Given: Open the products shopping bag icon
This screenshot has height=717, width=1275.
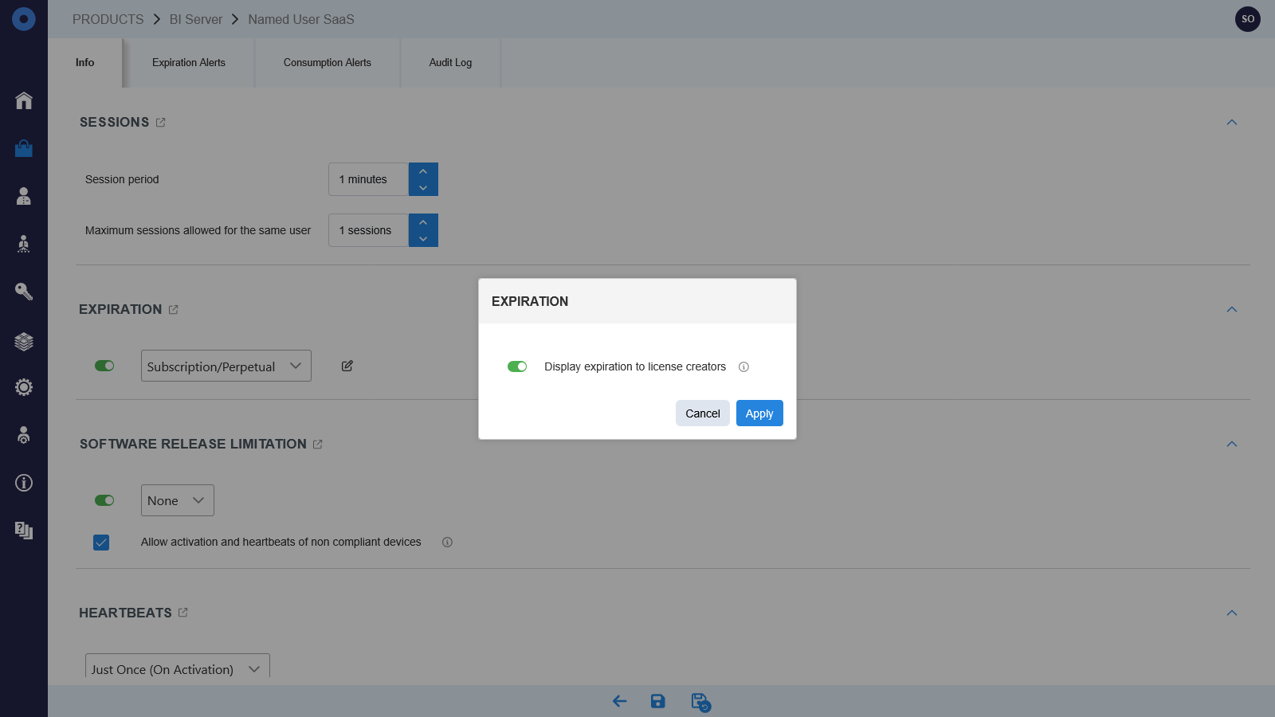Looking at the screenshot, I should (24, 148).
